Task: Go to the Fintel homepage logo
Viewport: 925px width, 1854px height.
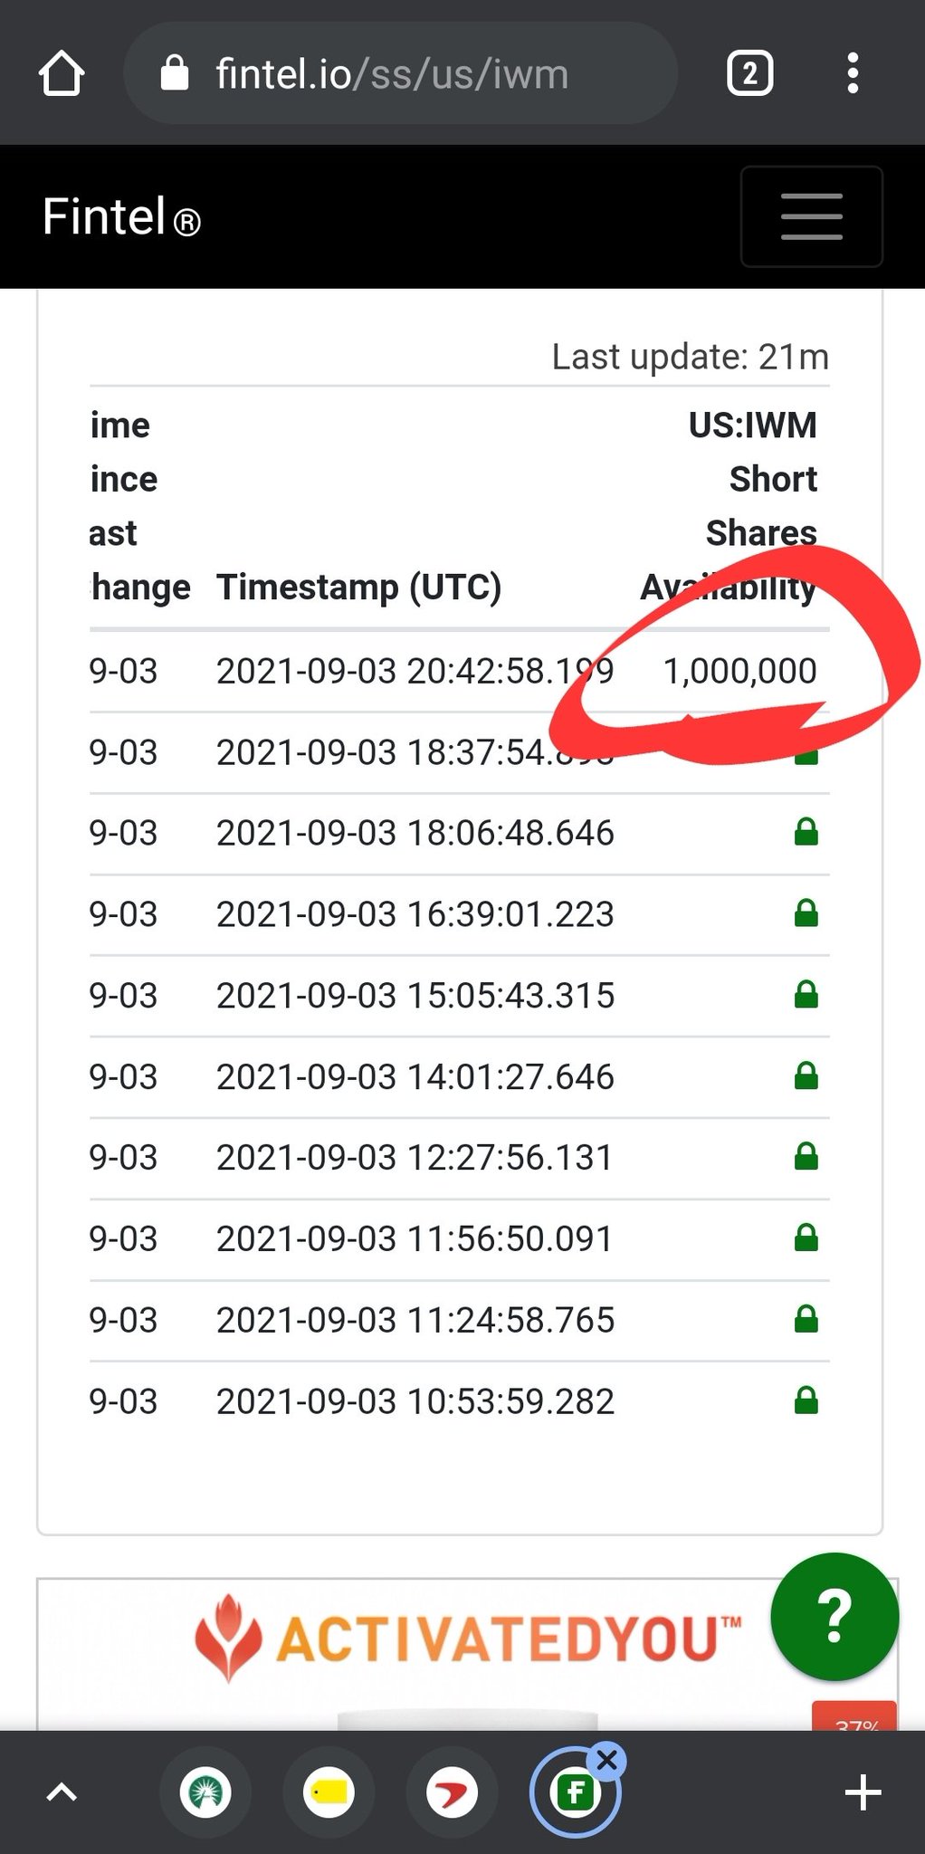Action: 121,217
